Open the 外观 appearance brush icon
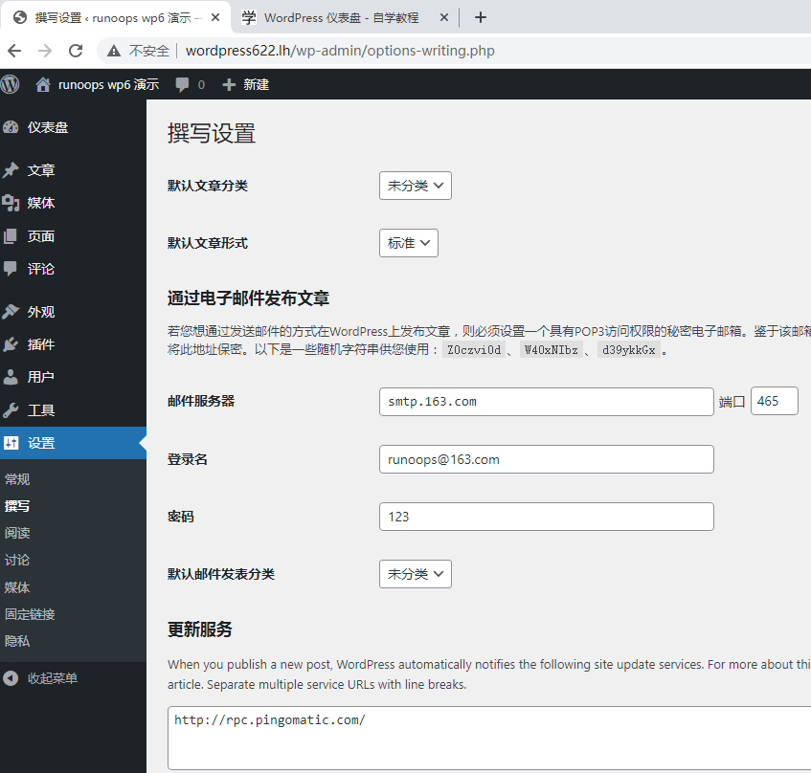Viewport: 811px width, 773px height. pyautogui.click(x=11, y=312)
